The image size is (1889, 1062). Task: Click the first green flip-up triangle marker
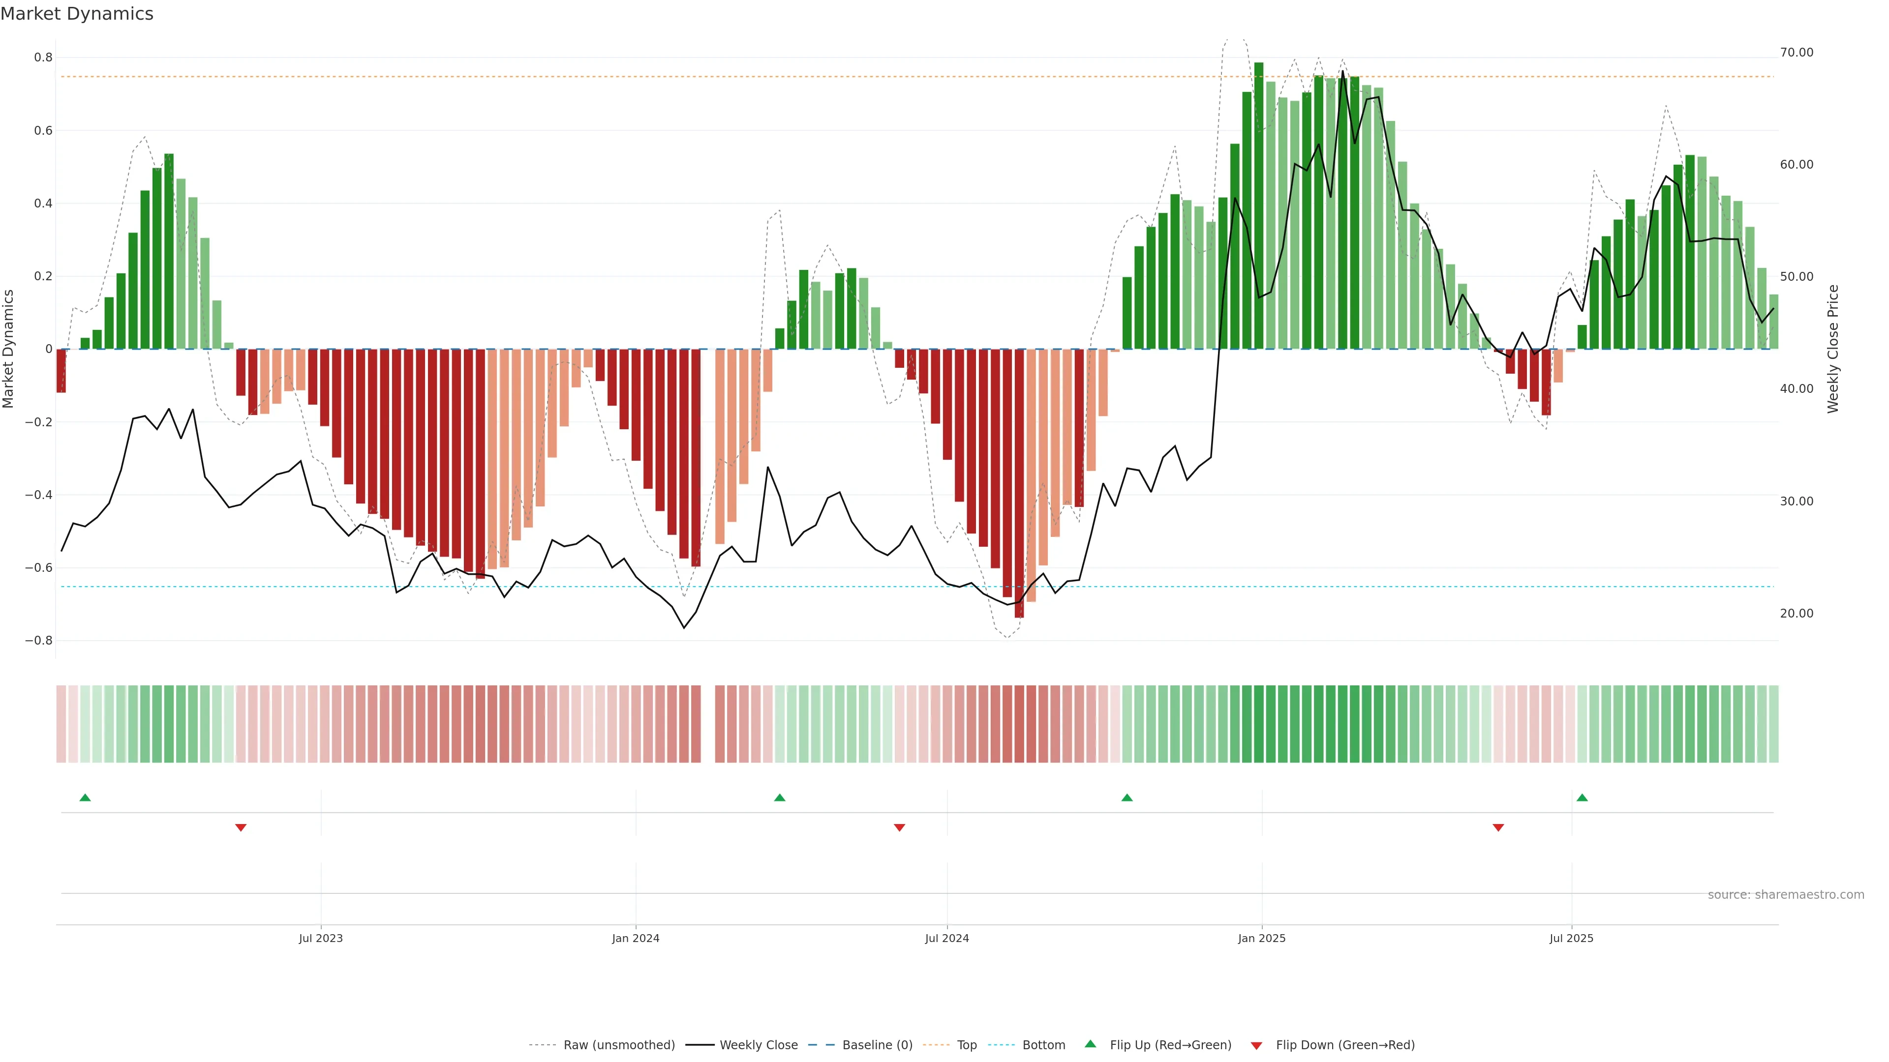(85, 797)
